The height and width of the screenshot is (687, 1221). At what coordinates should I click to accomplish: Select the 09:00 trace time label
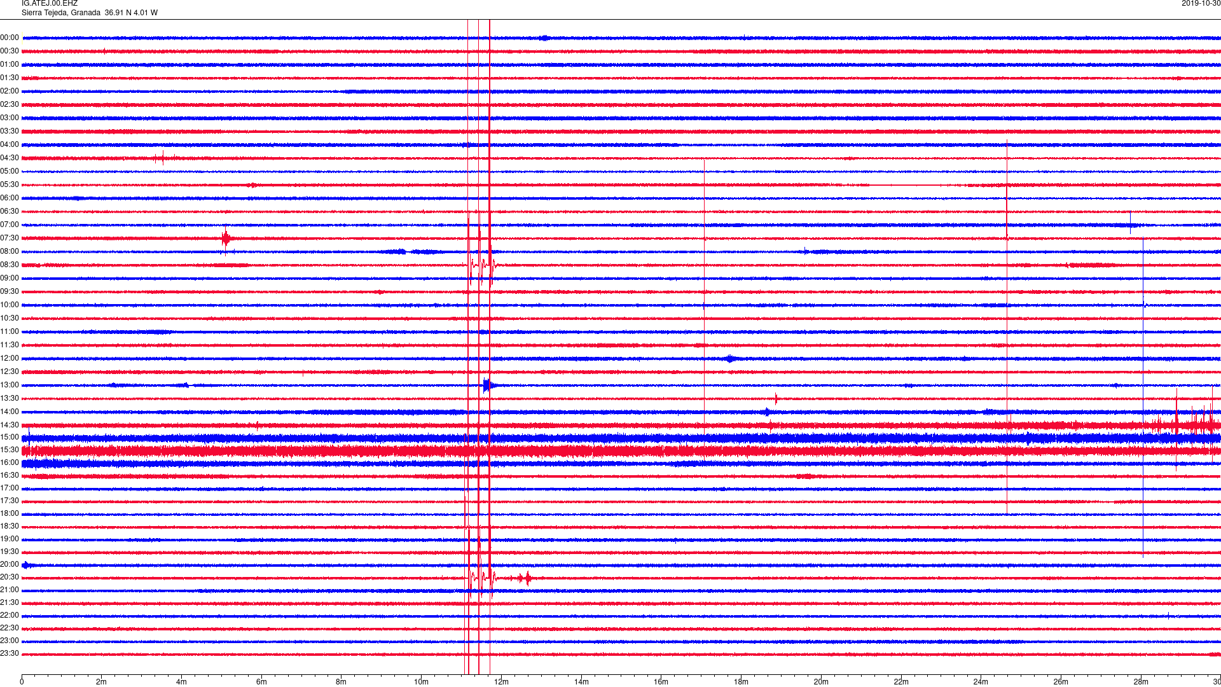(10, 278)
